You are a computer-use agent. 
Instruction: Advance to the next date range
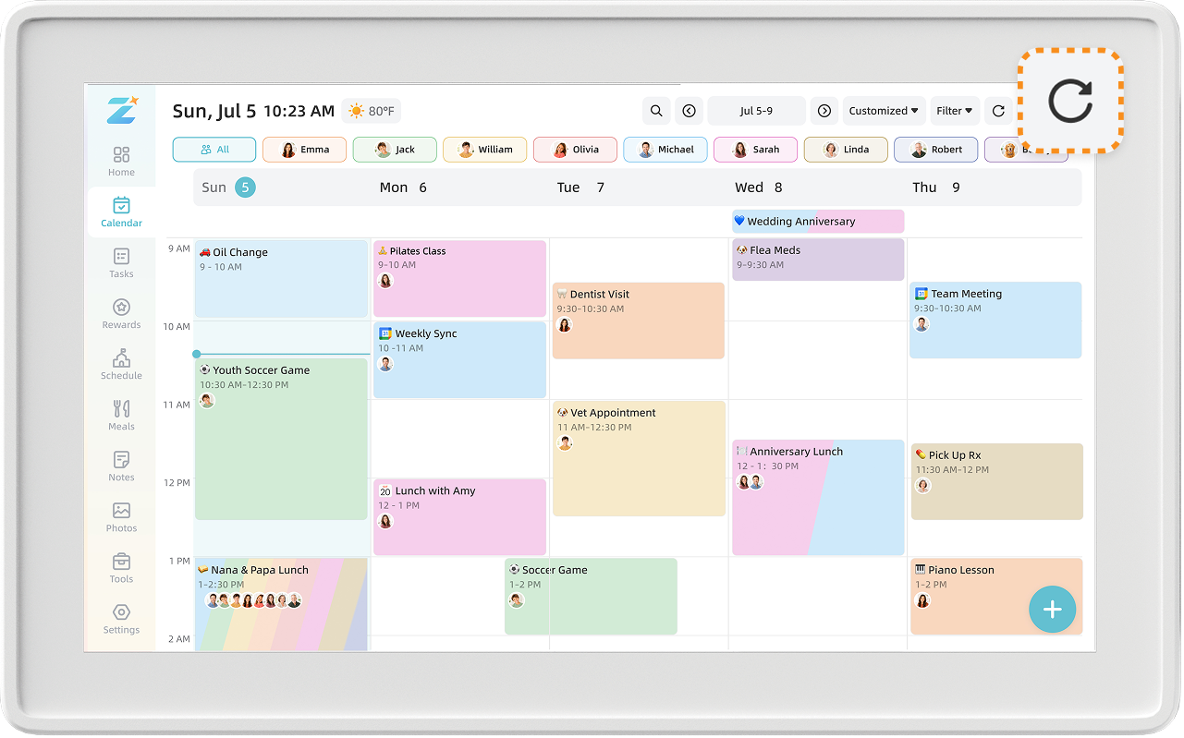point(824,111)
